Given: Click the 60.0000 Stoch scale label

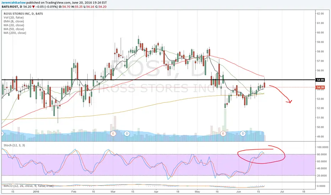Looking at the screenshot, I should [321, 161].
